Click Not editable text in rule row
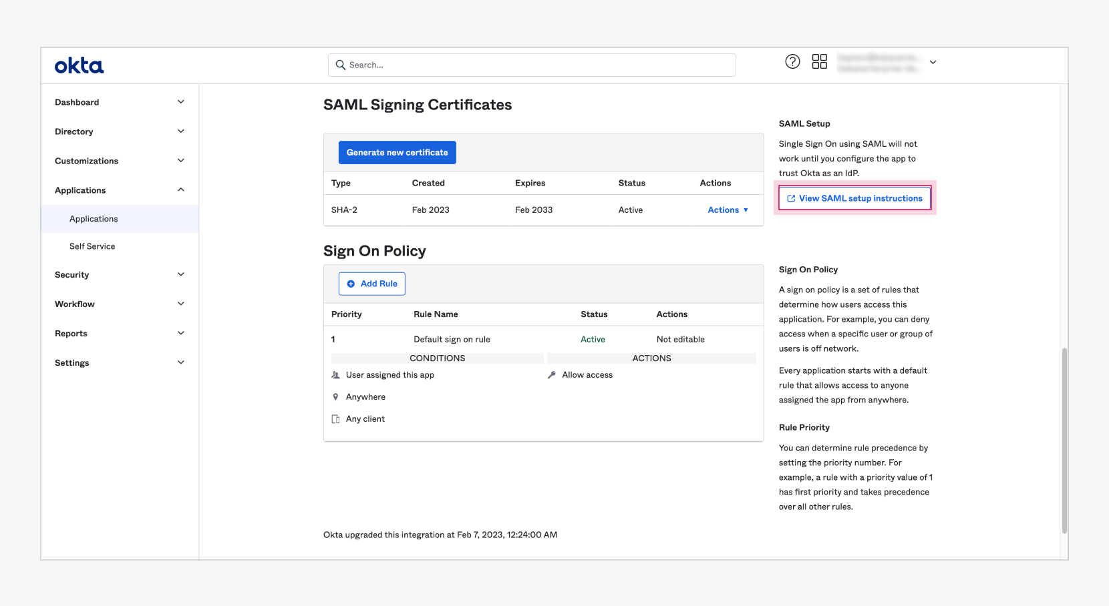Screen dimensions: 1109x606 (681, 339)
